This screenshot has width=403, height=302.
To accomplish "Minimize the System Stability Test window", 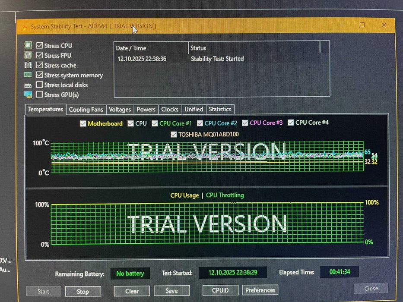I will 340,25.
